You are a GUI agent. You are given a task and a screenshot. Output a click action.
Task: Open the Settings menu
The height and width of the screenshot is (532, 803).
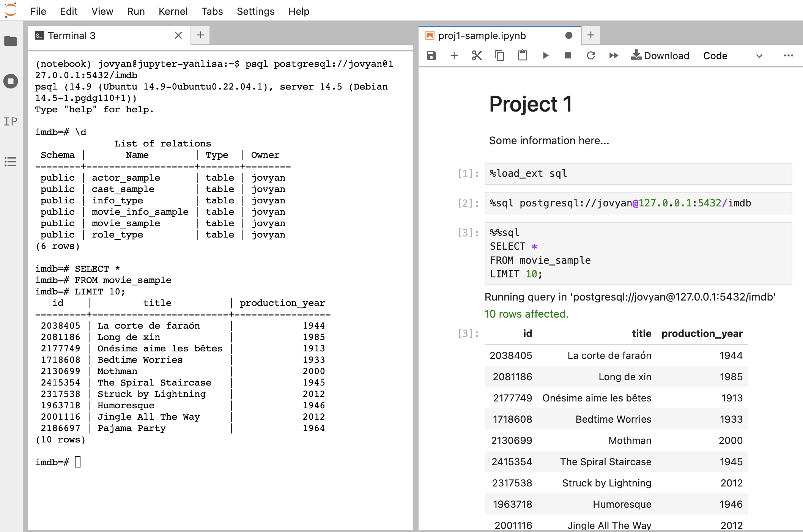[255, 11]
